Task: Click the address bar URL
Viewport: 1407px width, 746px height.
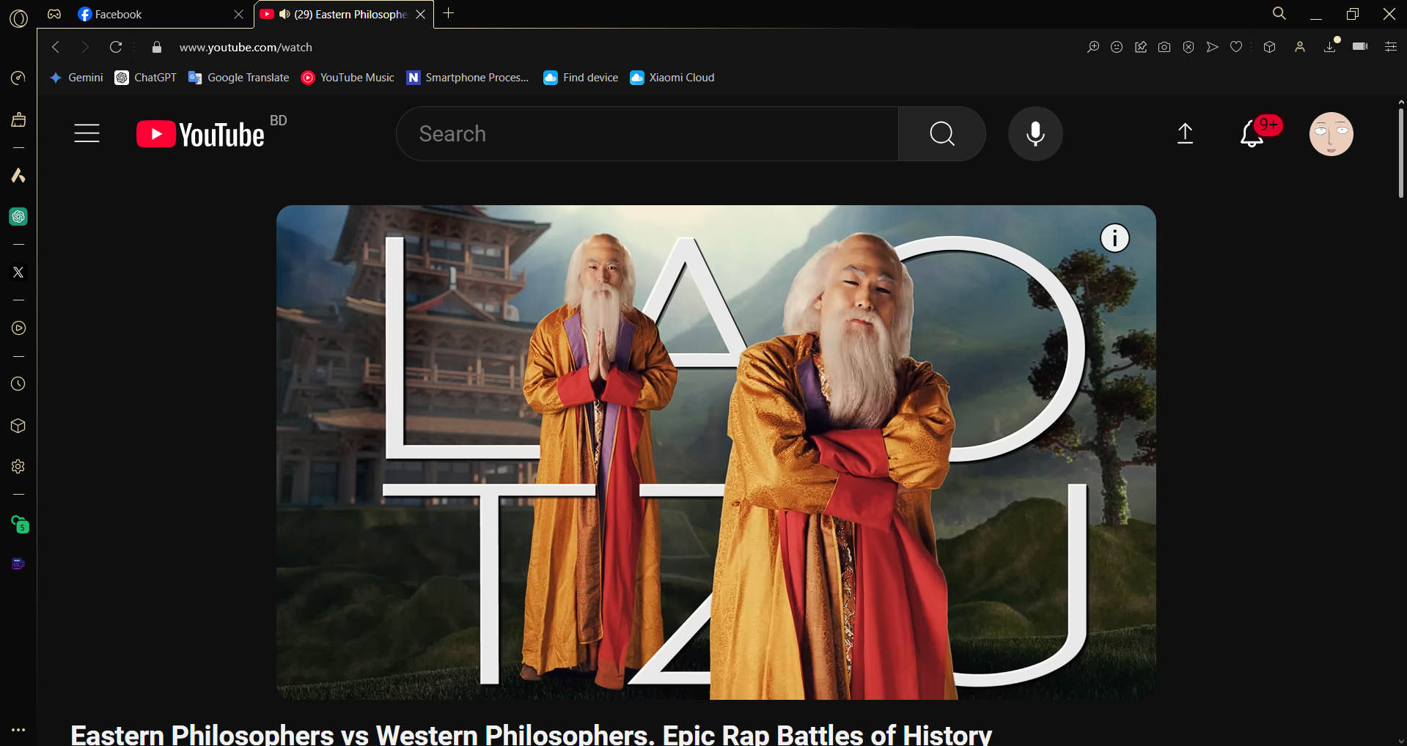Action: tap(246, 47)
